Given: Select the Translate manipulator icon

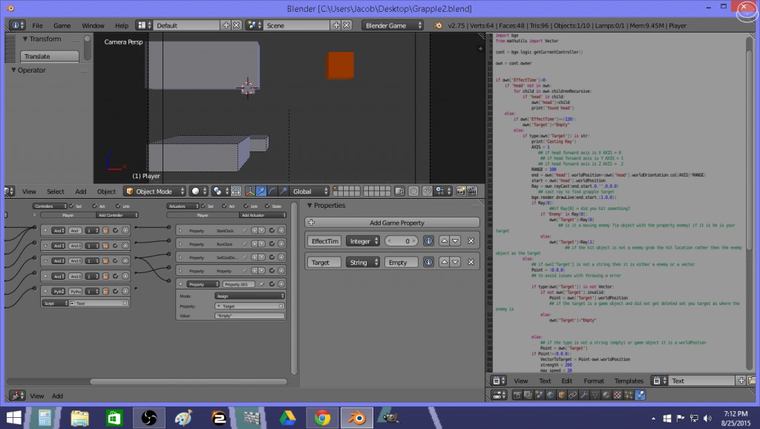Looking at the screenshot, I should (262, 191).
